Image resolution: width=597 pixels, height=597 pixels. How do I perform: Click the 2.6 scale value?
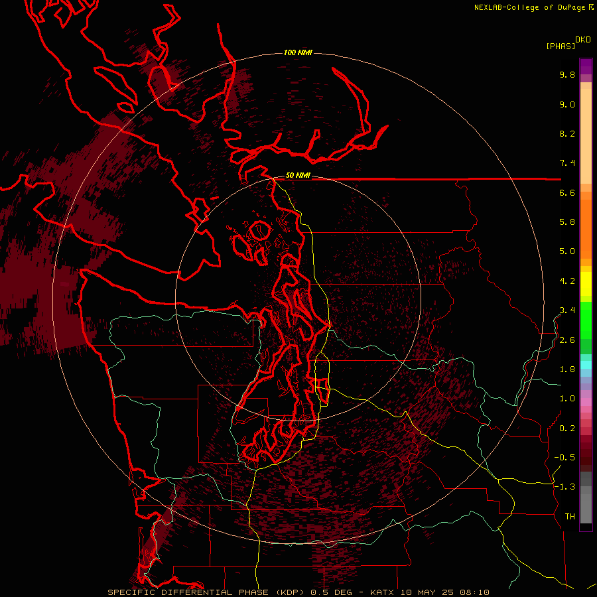tap(567, 340)
